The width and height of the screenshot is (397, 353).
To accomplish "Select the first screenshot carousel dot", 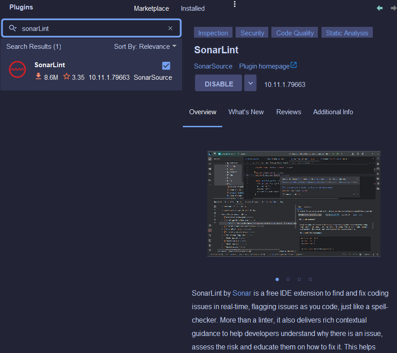I will [x=277, y=280].
